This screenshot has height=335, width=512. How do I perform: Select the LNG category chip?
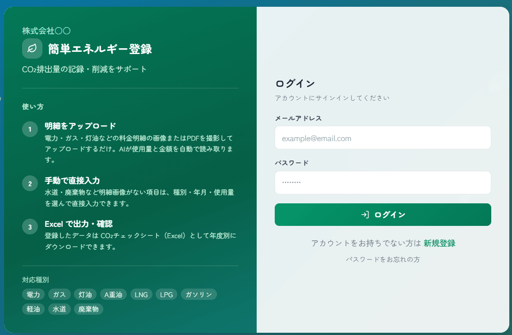click(141, 294)
